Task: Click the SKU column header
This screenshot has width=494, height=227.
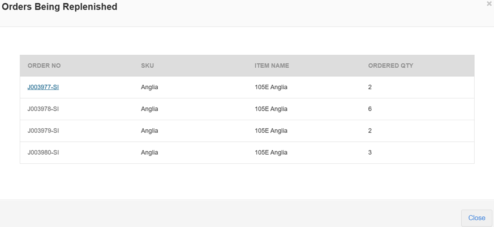Action: tap(147, 66)
